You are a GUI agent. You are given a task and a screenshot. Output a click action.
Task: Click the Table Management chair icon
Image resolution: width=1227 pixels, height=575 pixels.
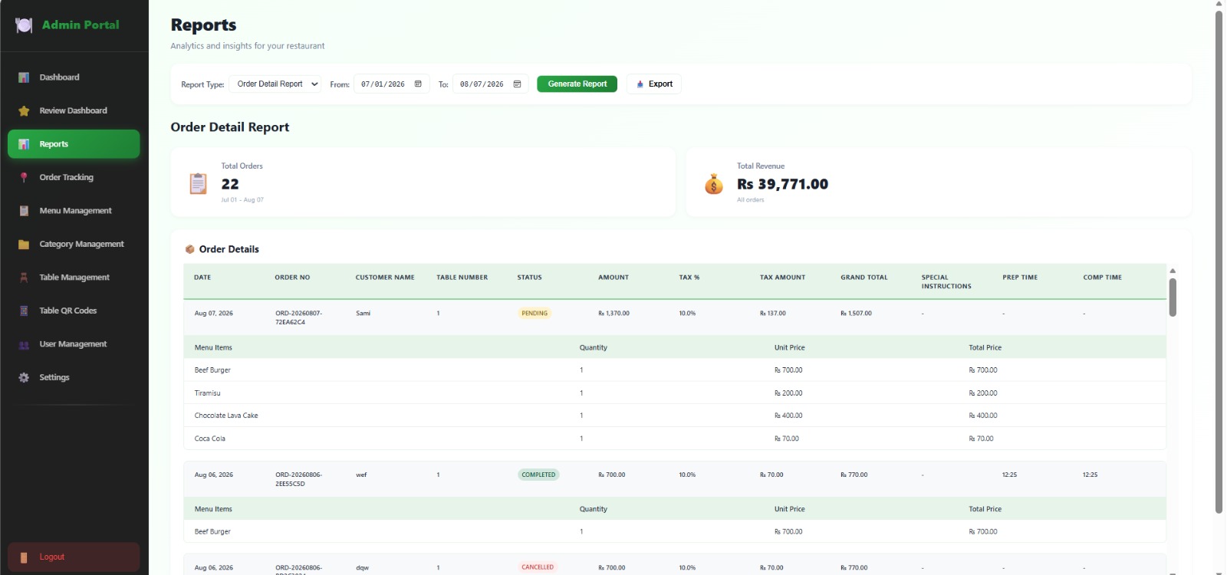pyautogui.click(x=24, y=278)
